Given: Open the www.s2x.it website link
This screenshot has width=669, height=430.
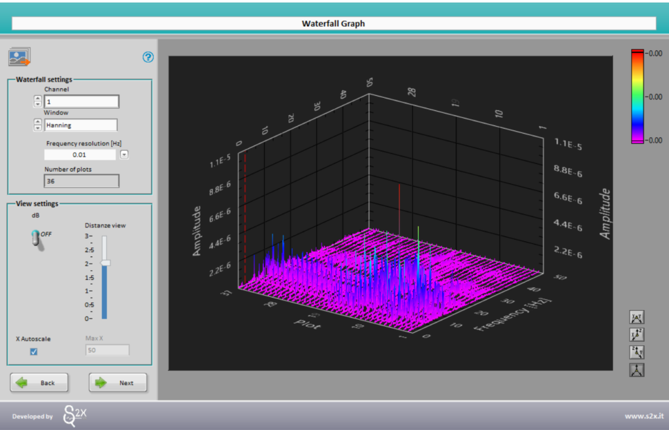Looking at the screenshot, I should click(x=643, y=416).
